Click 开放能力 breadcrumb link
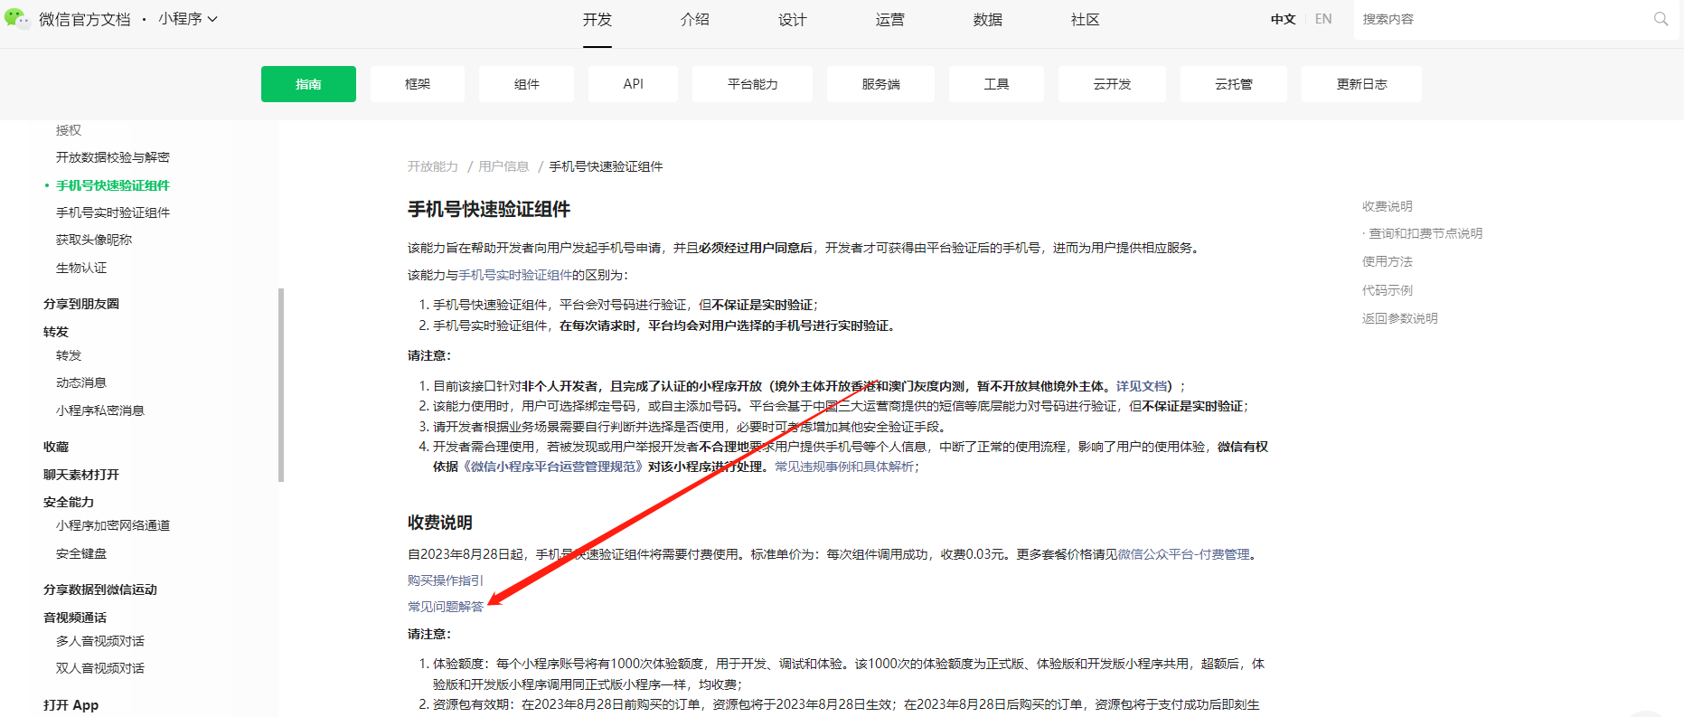Screen dimensions: 1684x717 click(433, 166)
